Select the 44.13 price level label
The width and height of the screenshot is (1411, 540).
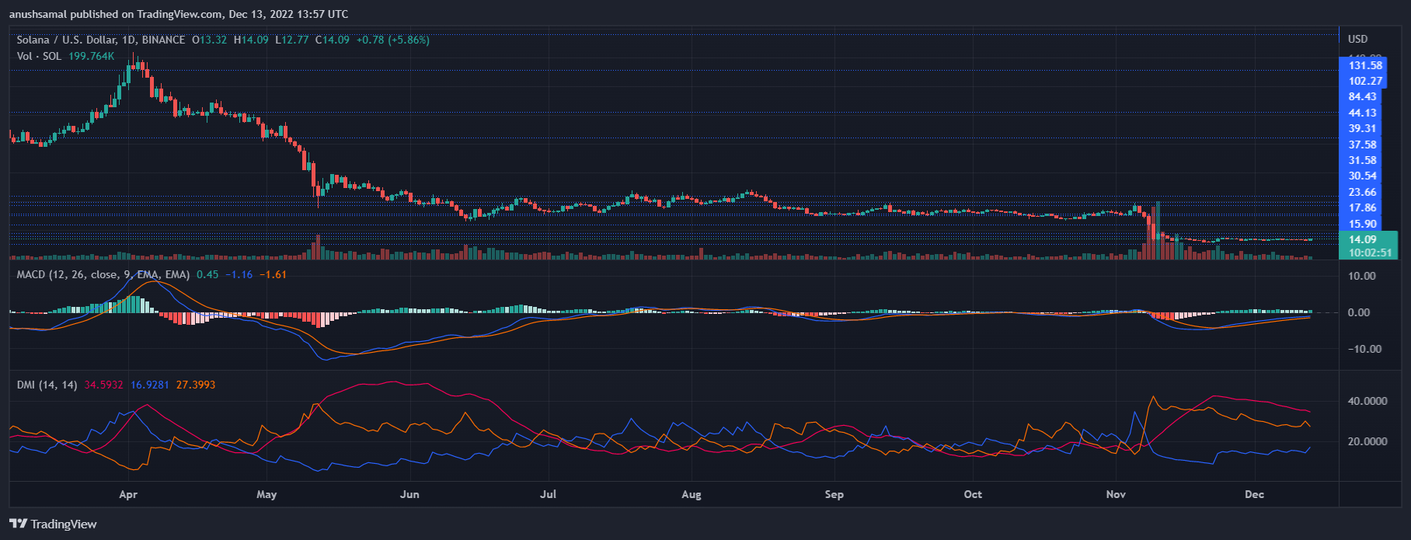(x=1362, y=113)
